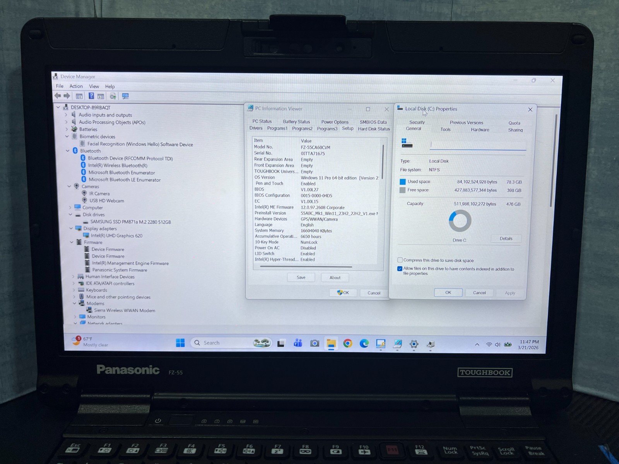Click the Forward arrow in Device Manager toolbar
The image size is (619, 464).
point(67,96)
